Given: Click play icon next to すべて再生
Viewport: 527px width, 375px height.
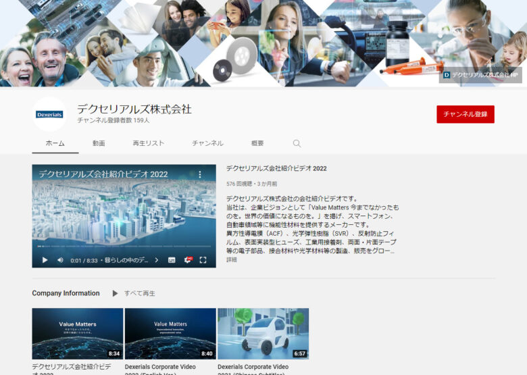Looking at the screenshot, I should (x=115, y=293).
